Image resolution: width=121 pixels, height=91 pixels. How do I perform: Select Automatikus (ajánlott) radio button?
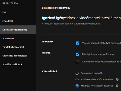pos(77,73)
